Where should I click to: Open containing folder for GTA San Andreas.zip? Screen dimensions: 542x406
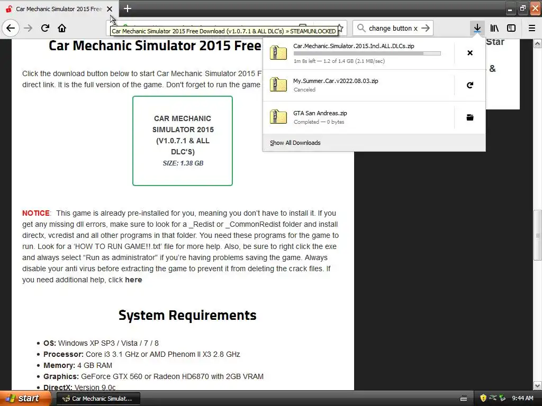pos(470,117)
